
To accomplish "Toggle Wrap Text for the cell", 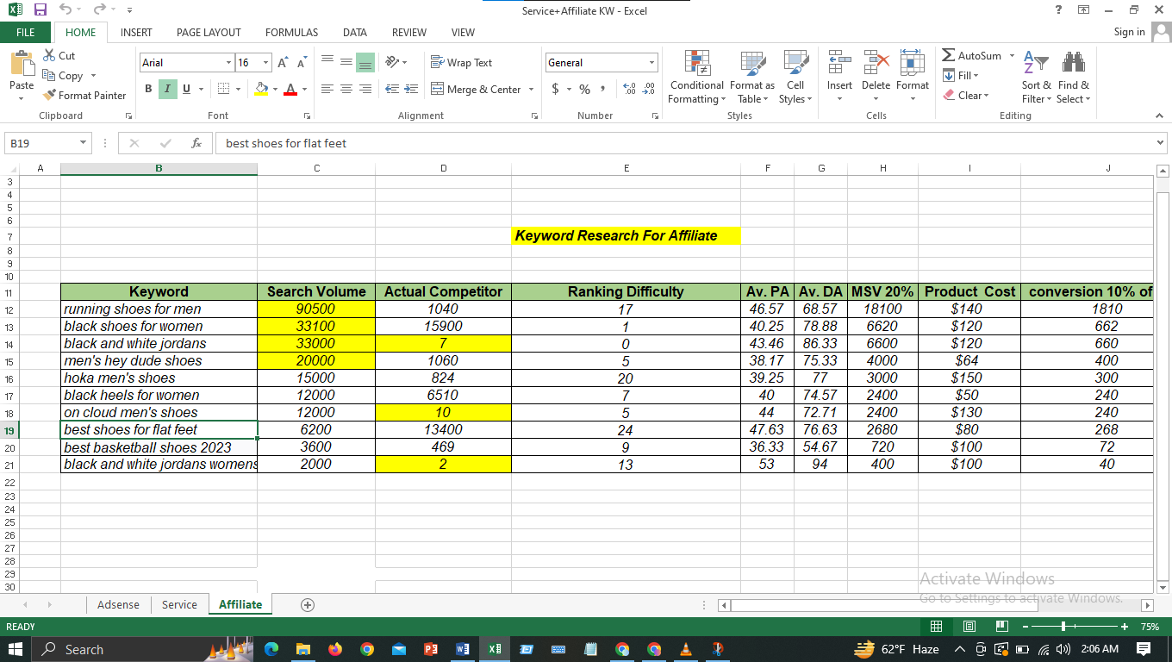I will (x=462, y=63).
